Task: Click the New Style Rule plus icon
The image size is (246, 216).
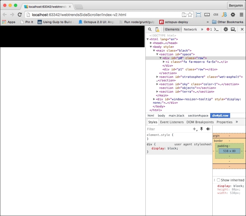Action: [x=195, y=129]
